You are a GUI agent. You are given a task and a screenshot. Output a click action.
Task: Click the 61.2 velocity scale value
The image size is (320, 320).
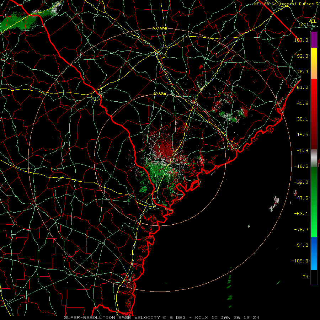(x=303, y=87)
